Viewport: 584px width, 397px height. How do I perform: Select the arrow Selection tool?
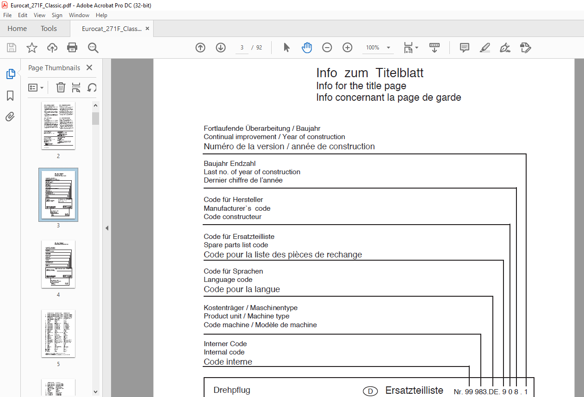pos(286,48)
